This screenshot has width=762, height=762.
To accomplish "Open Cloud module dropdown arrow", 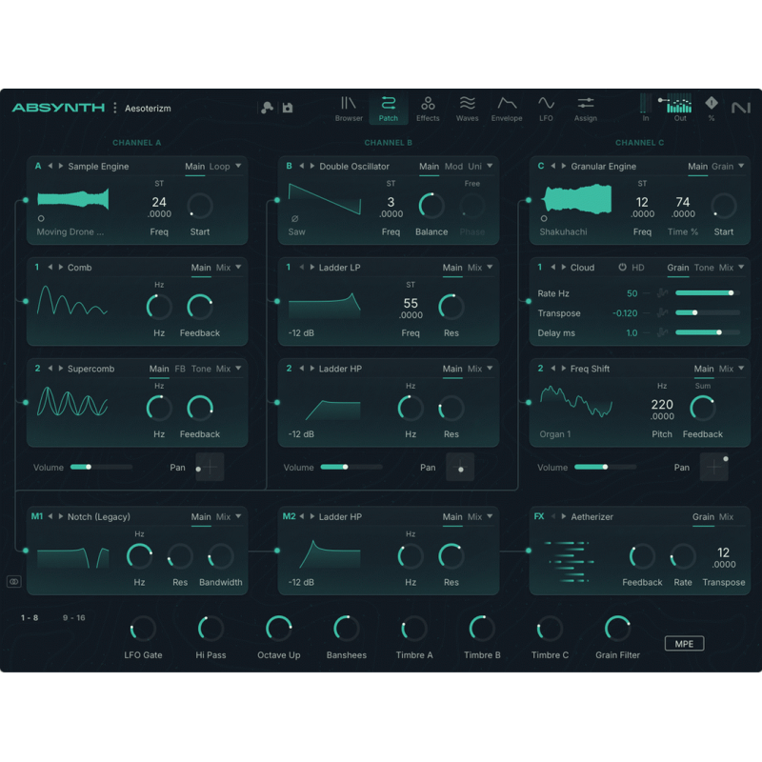I will [741, 268].
